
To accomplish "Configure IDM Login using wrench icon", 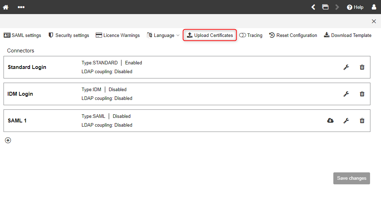I will point(346,94).
